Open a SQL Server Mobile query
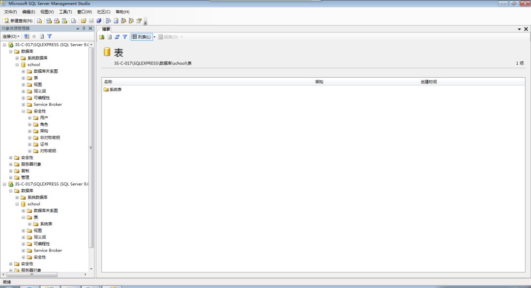Screen dimensions: 531x288 (73, 21)
